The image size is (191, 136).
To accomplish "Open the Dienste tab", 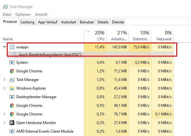I will click(x=118, y=22).
